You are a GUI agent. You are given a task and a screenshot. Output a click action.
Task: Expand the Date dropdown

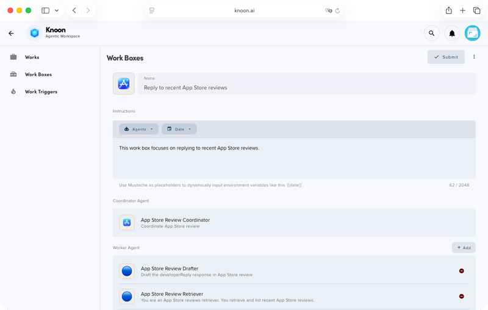(x=179, y=129)
